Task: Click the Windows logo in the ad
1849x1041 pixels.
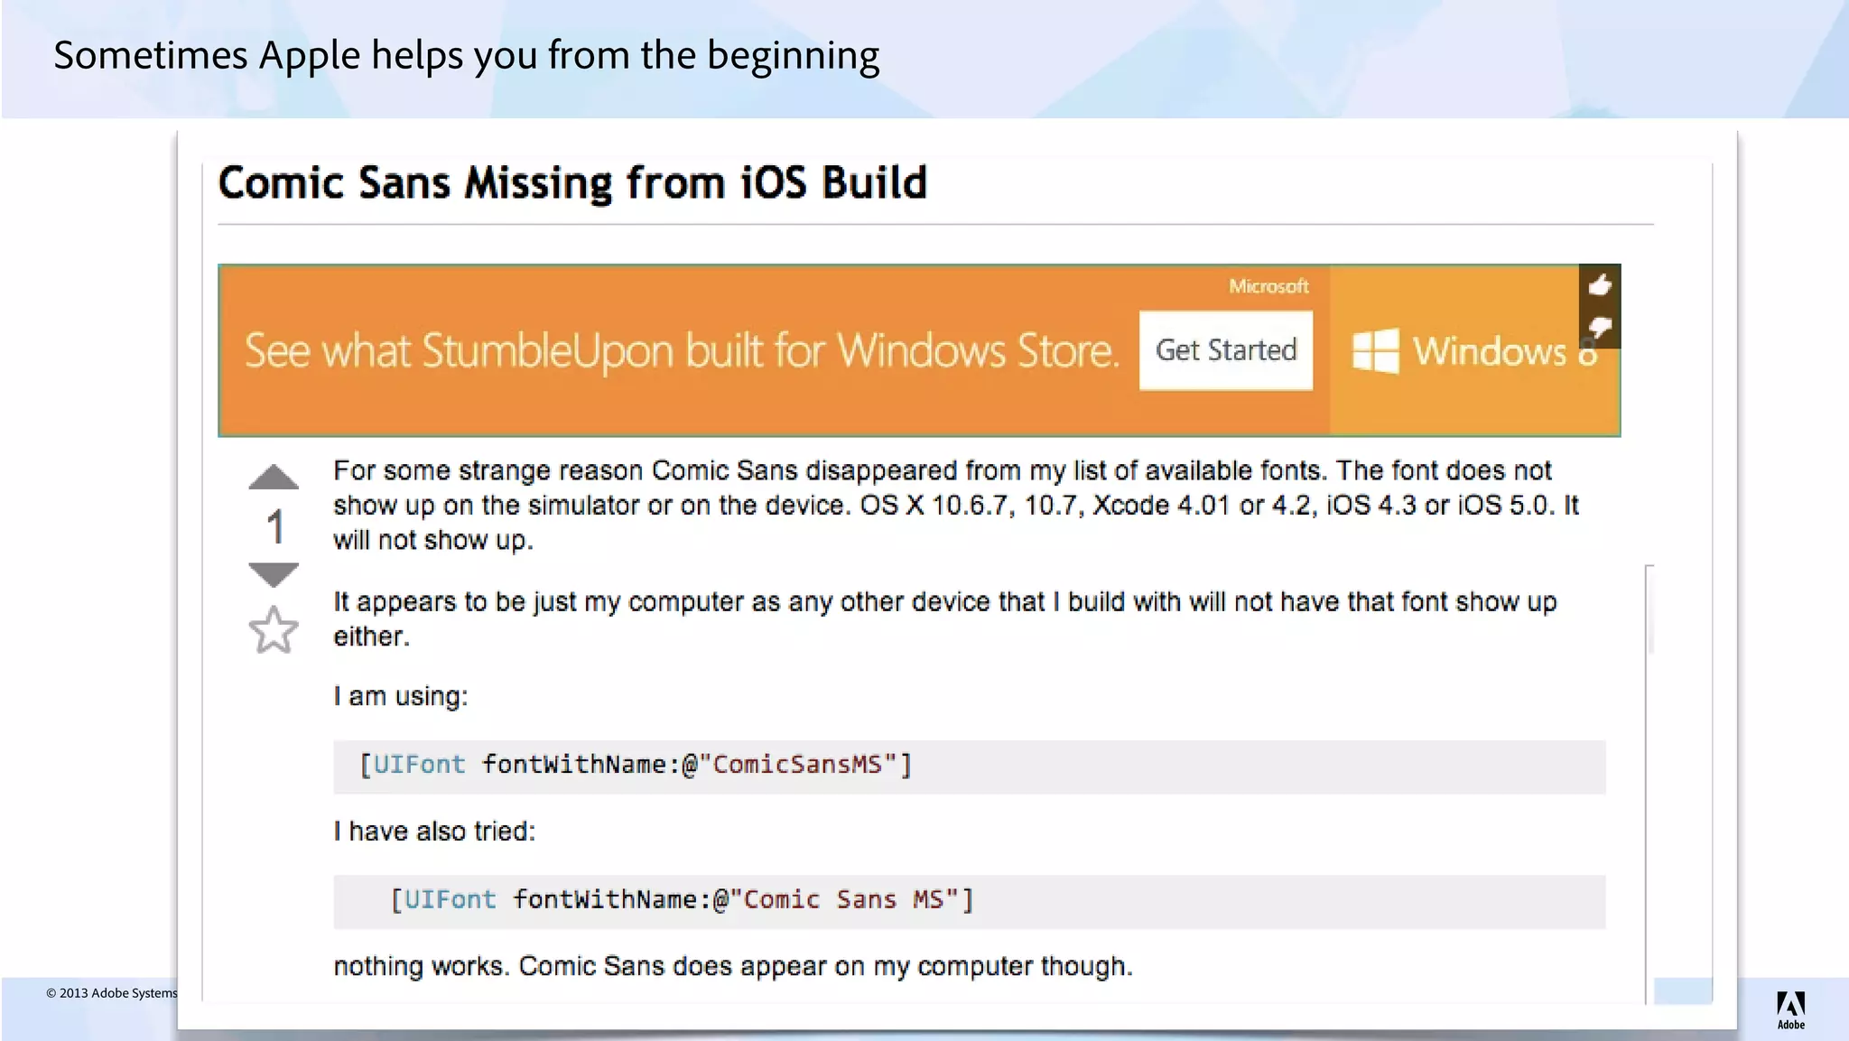Action: (x=1375, y=350)
